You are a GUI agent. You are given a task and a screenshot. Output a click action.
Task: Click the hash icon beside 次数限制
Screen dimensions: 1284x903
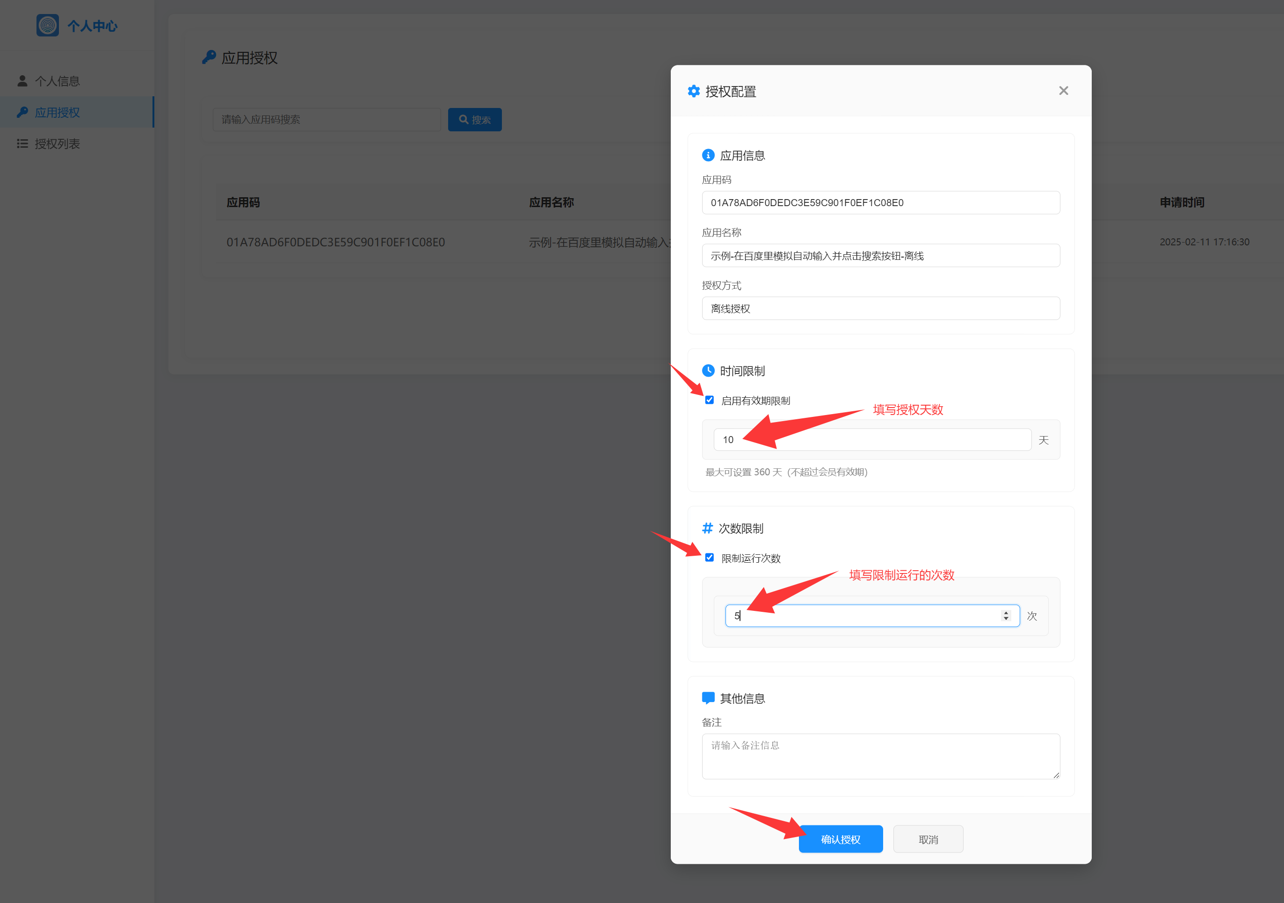tap(707, 528)
